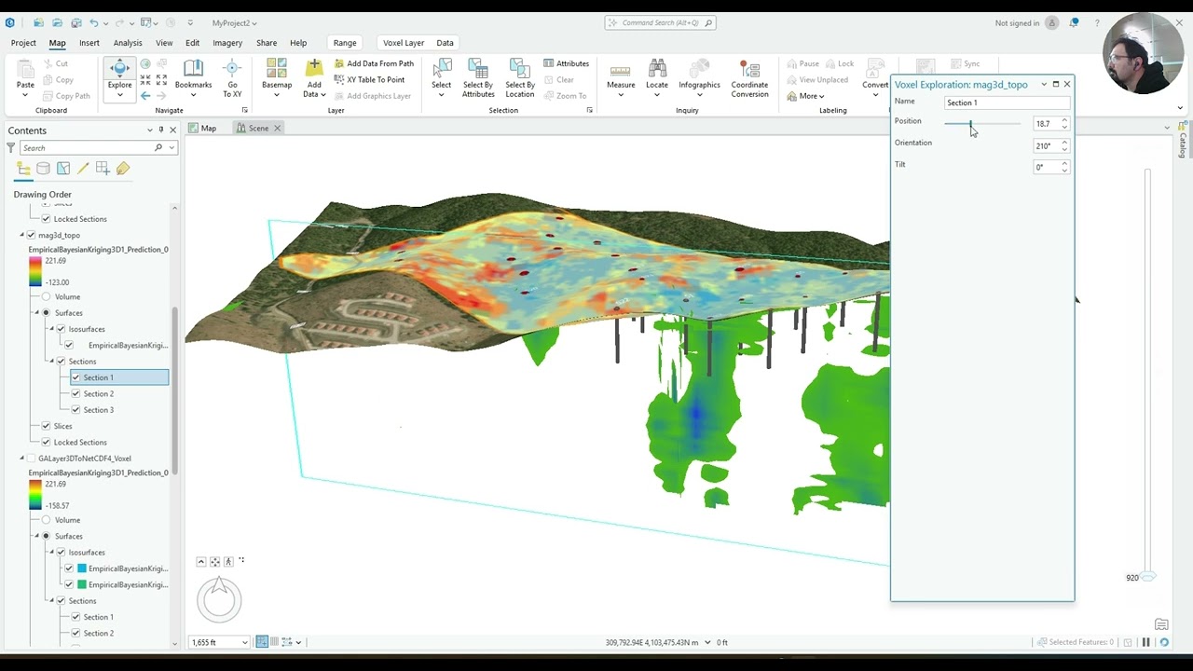The height and width of the screenshot is (671, 1193).
Task: Switch to the Map view tab
Action: coord(202,129)
